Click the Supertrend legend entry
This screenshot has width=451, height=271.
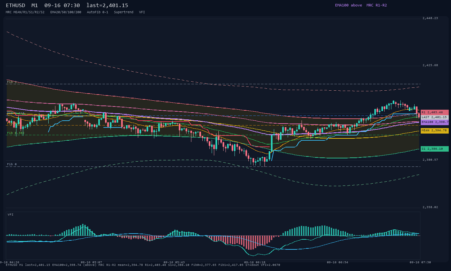(124, 12)
